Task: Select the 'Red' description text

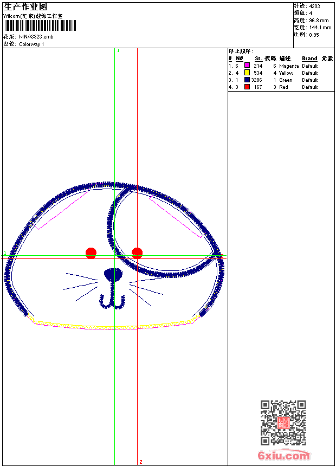Action: click(283, 87)
